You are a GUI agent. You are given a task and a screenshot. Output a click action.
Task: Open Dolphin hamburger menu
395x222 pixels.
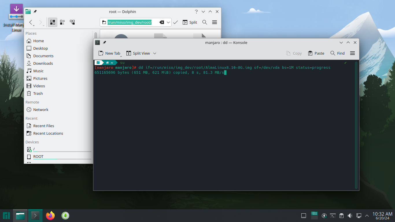(215, 22)
